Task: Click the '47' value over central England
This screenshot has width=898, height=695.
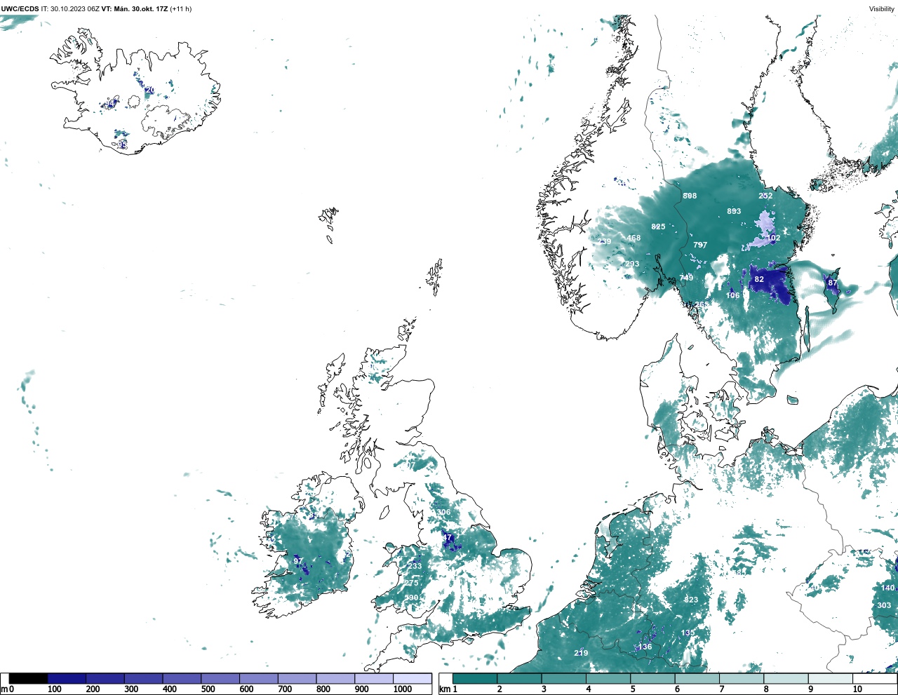Action: point(448,538)
